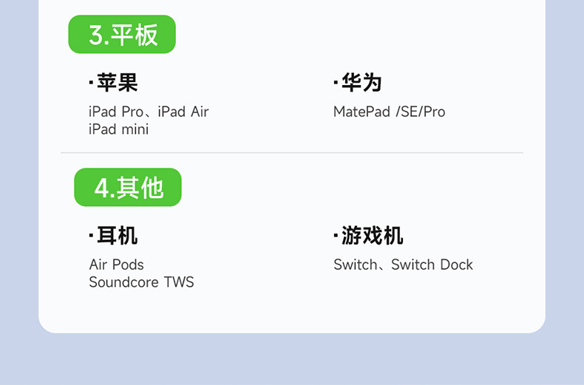
Task: Click the horizontal divider between sections
Action: point(292,153)
